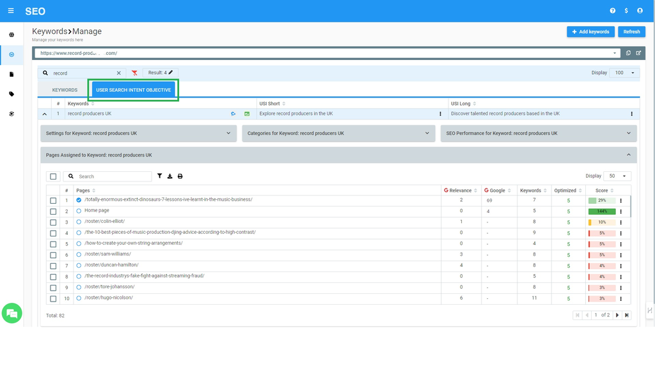Sort by Optimized column header

[568, 190]
